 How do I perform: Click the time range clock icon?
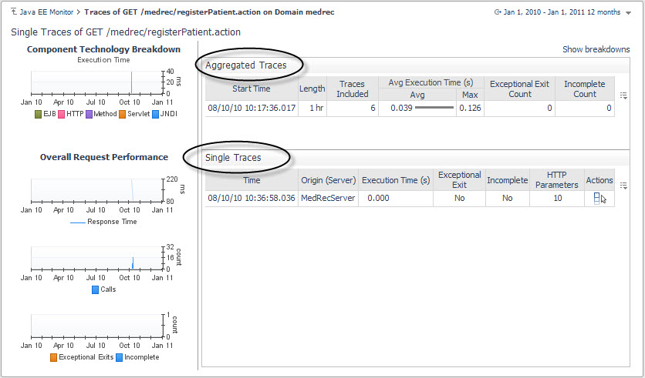tap(498, 14)
